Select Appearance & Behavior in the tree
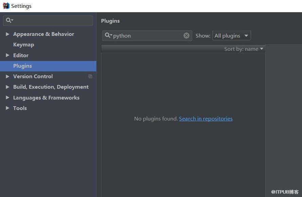Image resolution: width=302 pixels, height=197 pixels. click(43, 34)
